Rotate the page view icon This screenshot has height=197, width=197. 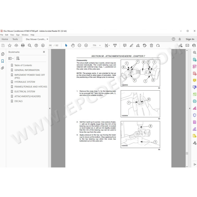point(158,45)
